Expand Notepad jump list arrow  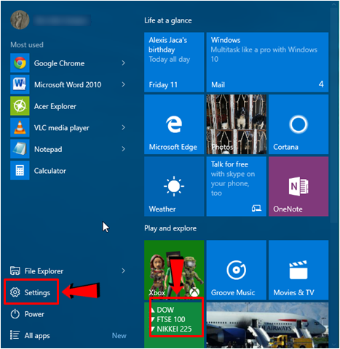123,149
